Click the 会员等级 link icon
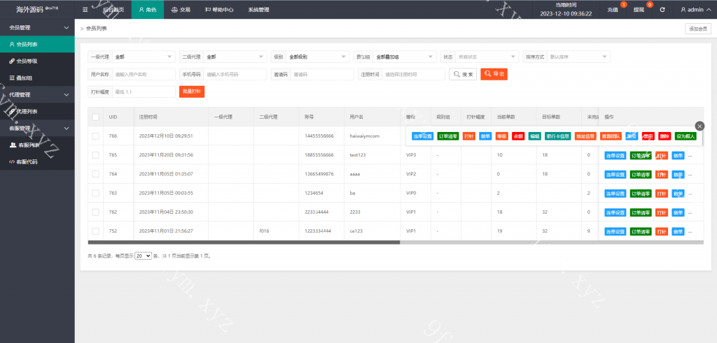The width and height of the screenshot is (717, 343). [x=12, y=61]
